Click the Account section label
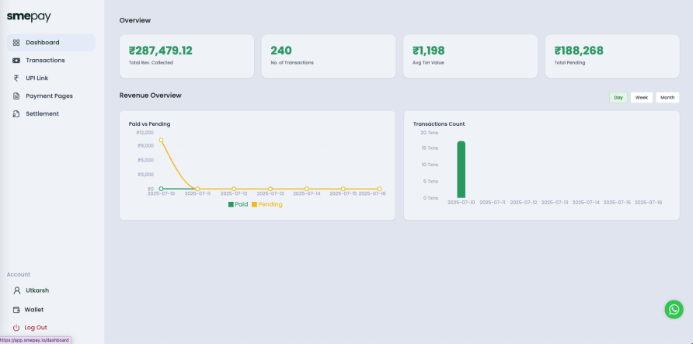This screenshot has height=344, width=693. click(x=19, y=274)
